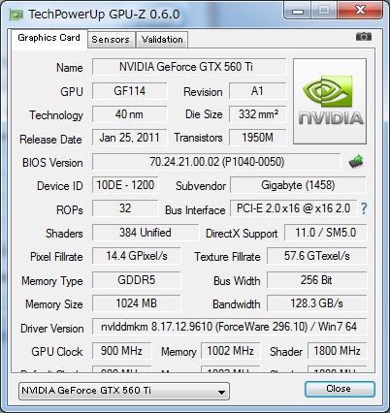The height and width of the screenshot is (413, 390).
Task: Click the Bus Interface field PCI-E 2.0 x16
Action: tap(293, 208)
